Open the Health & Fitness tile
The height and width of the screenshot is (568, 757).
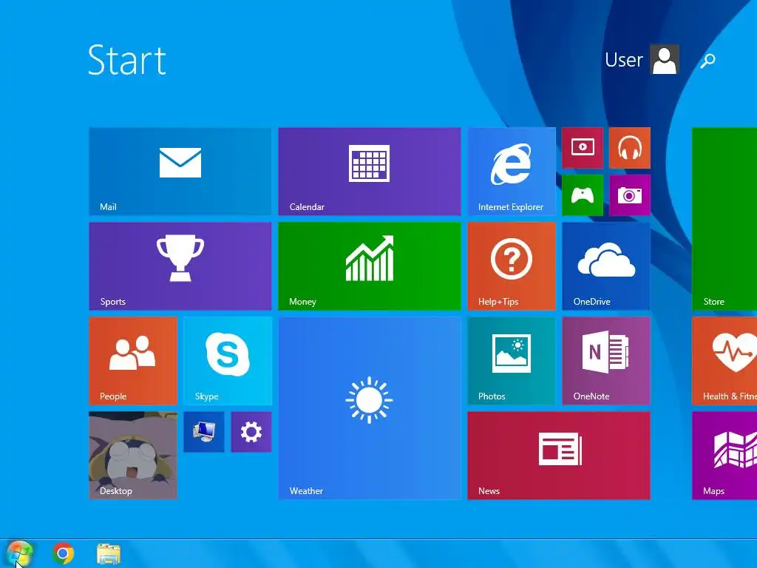(x=724, y=361)
